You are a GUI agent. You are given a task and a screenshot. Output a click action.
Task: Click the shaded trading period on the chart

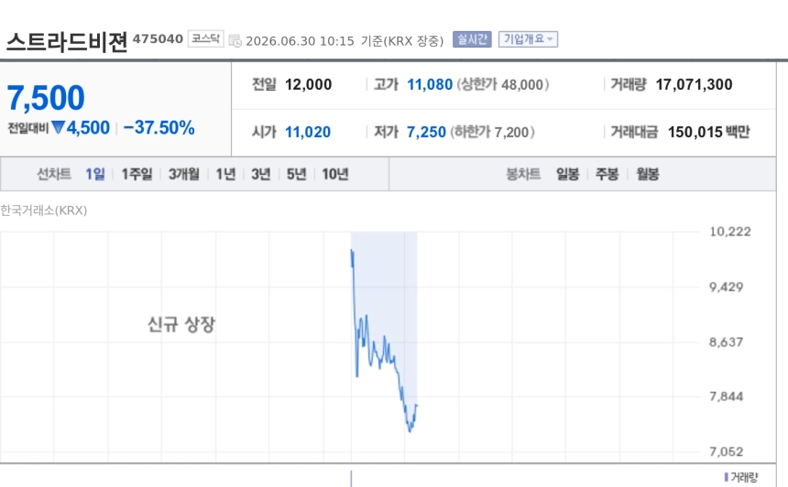[384, 346]
